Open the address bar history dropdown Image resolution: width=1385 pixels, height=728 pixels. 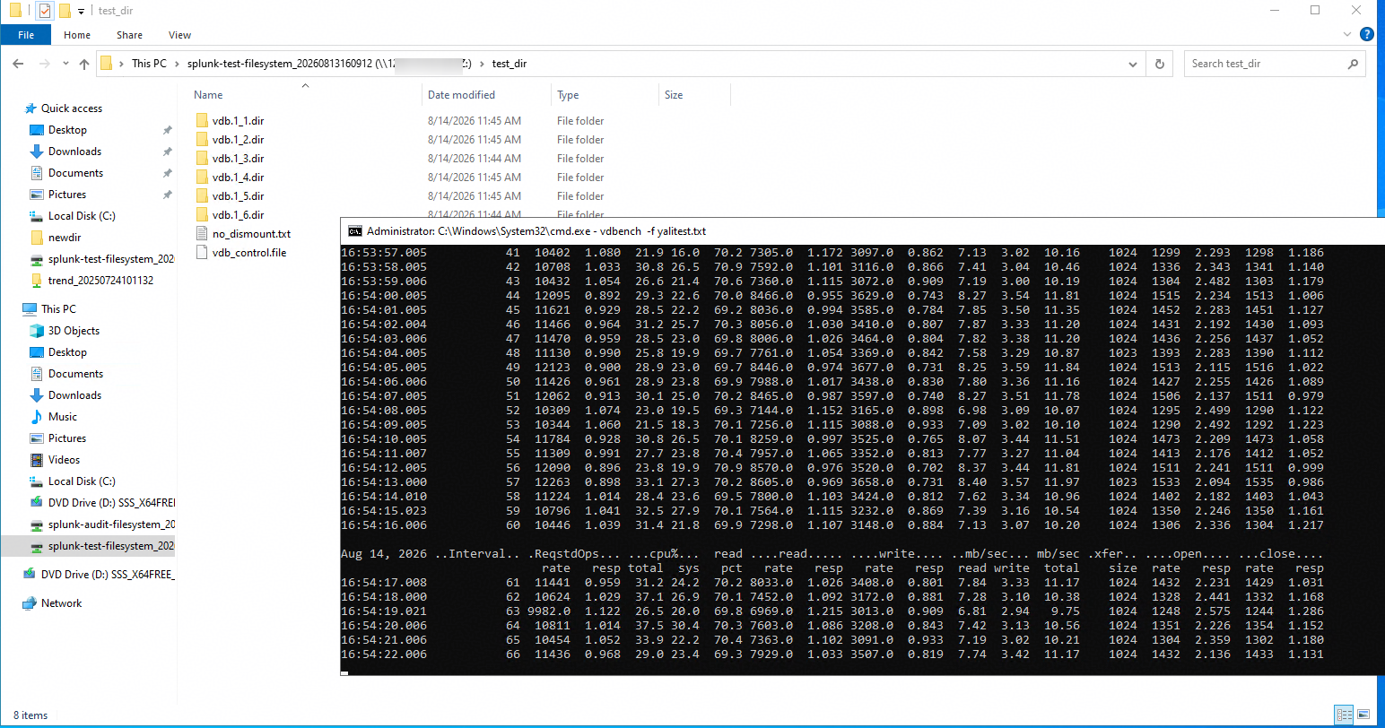[1133, 64]
